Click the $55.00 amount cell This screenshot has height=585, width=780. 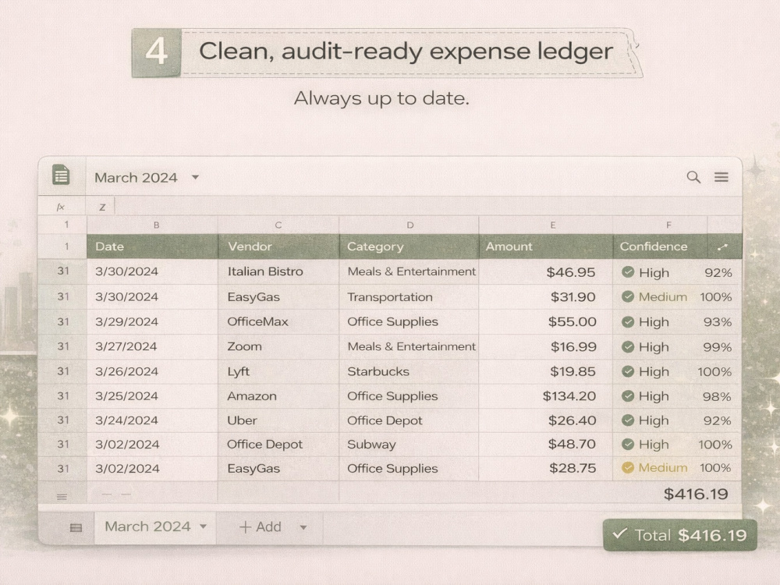[x=546, y=322]
